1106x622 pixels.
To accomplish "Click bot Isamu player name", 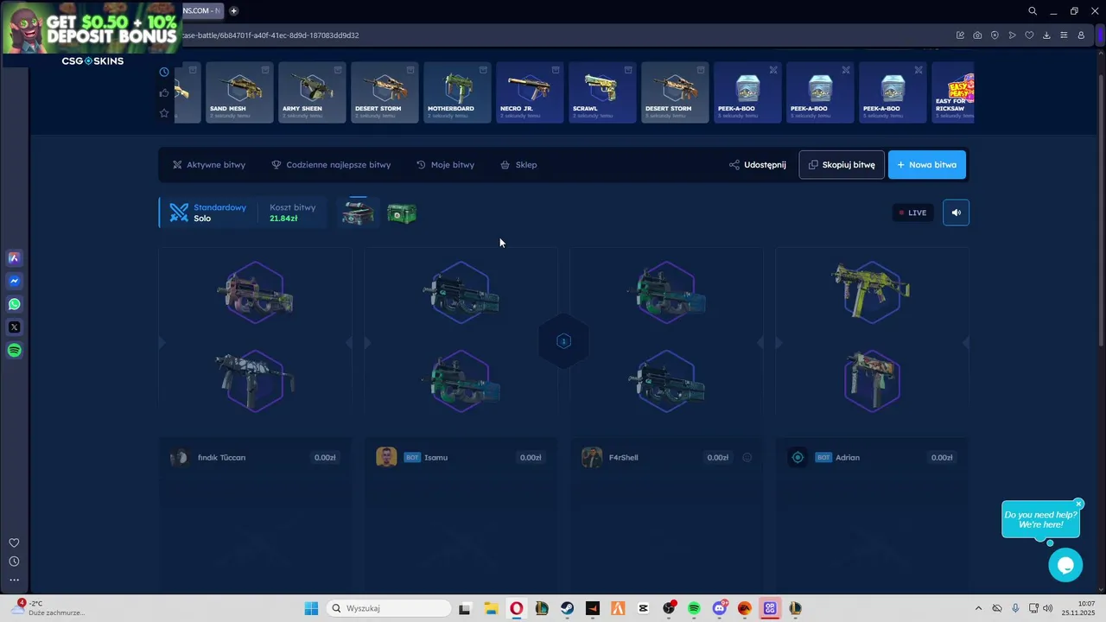I will click(436, 458).
